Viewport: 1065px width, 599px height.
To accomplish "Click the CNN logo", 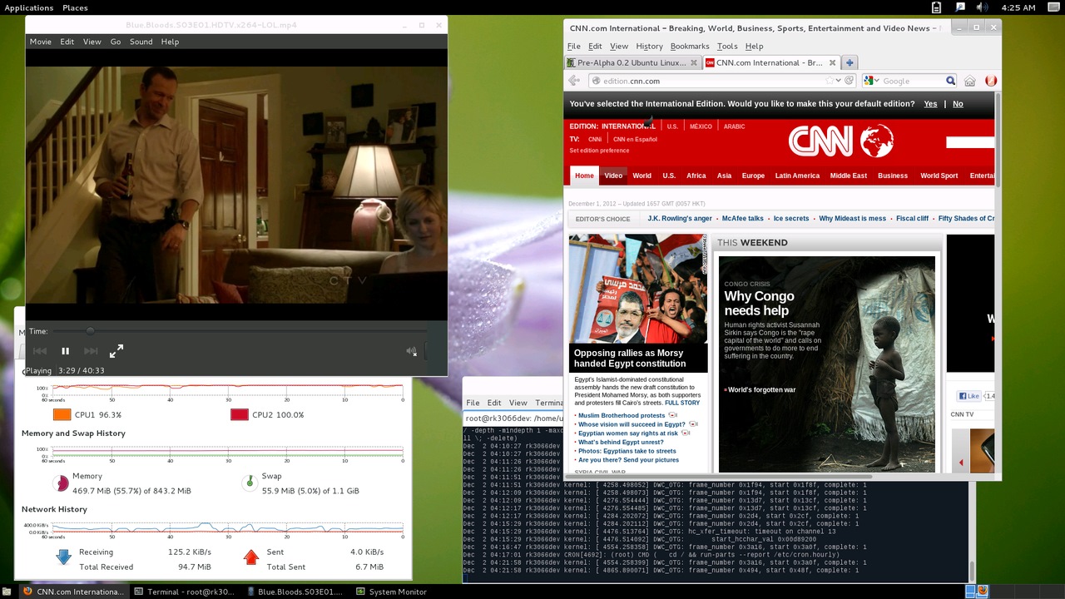I will click(x=840, y=141).
